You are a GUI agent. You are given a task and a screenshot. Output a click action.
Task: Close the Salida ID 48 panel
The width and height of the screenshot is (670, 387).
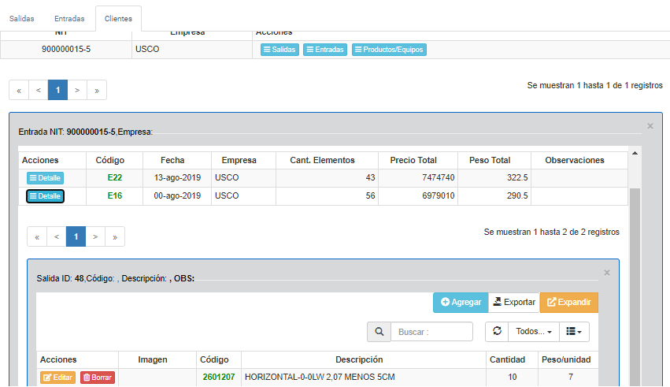click(606, 273)
